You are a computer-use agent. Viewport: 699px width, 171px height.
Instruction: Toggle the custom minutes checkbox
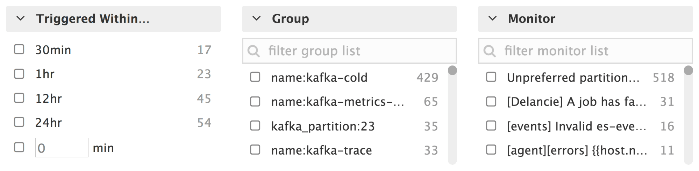click(19, 147)
